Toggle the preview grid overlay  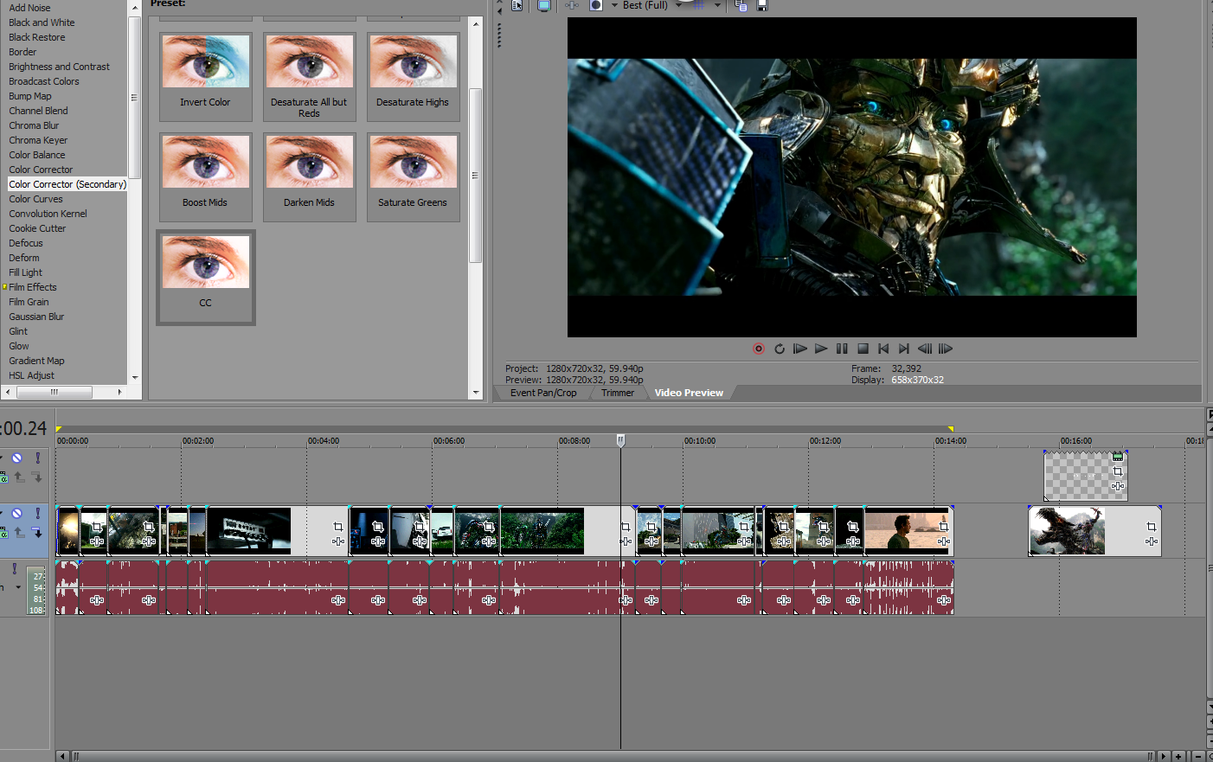click(x=698, y=5)
